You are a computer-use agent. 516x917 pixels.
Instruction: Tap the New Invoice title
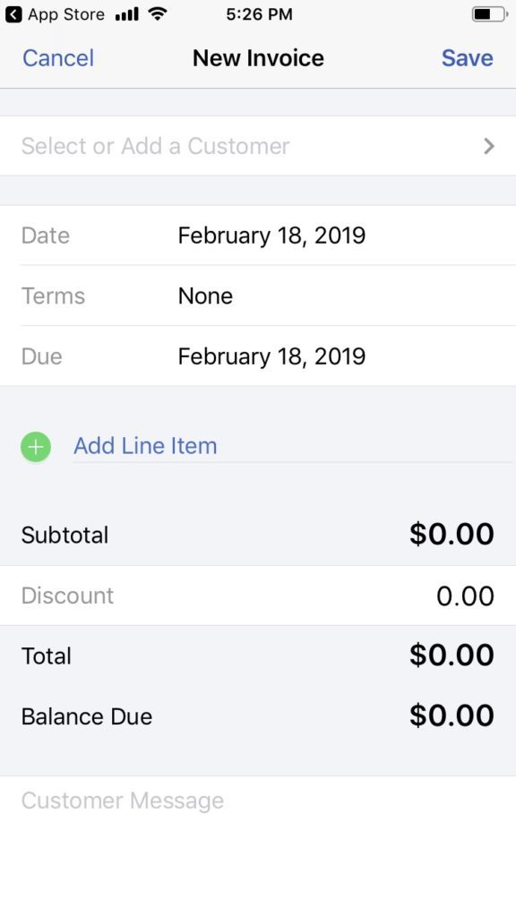pos(258,58)
